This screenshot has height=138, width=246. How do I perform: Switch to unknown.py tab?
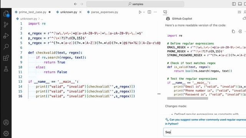[x=69, y=12]
